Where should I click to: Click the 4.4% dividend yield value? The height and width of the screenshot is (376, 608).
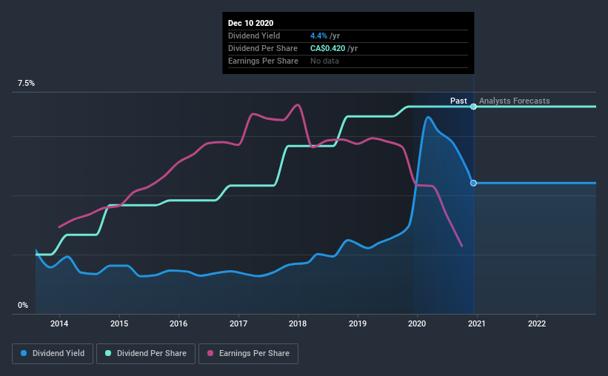(x=318, y=36)
